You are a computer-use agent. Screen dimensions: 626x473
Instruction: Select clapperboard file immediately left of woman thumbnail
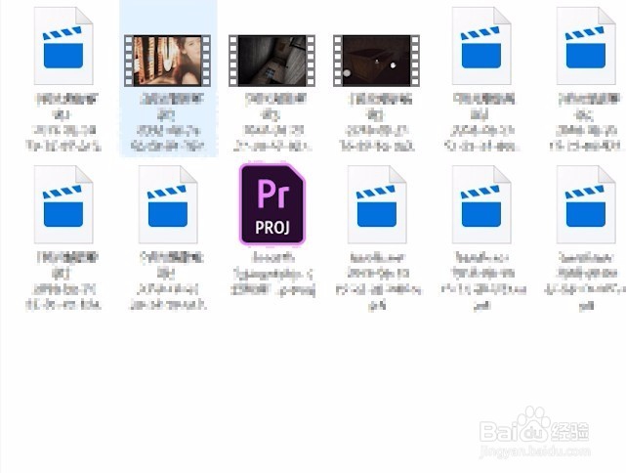point(63,46)
